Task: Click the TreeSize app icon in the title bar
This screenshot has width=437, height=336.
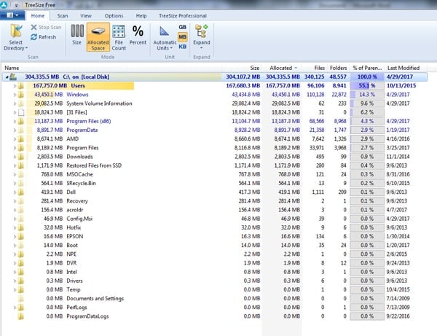Action: 4,4
